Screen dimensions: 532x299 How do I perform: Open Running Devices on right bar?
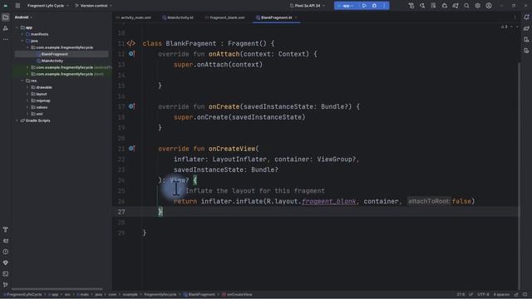coord(526,51)
